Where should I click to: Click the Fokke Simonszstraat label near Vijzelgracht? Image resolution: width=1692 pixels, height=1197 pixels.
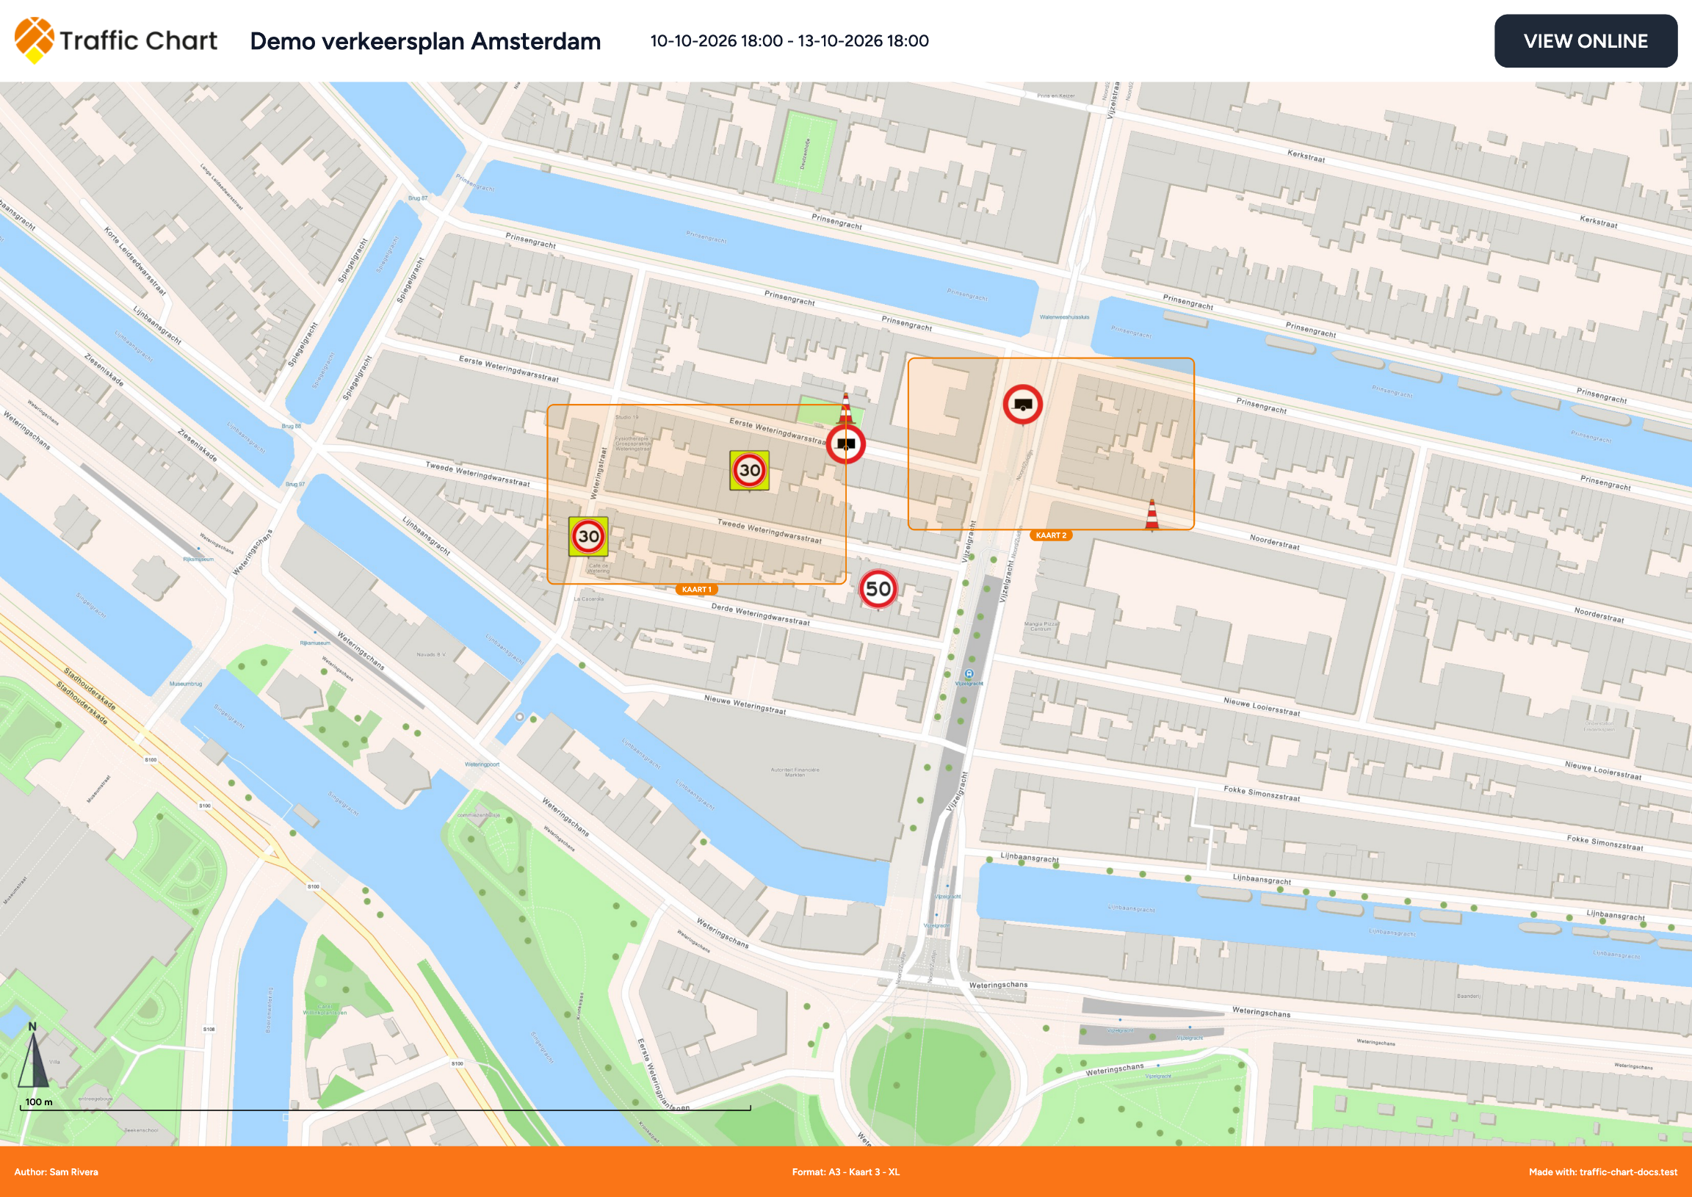[1262, 794]
